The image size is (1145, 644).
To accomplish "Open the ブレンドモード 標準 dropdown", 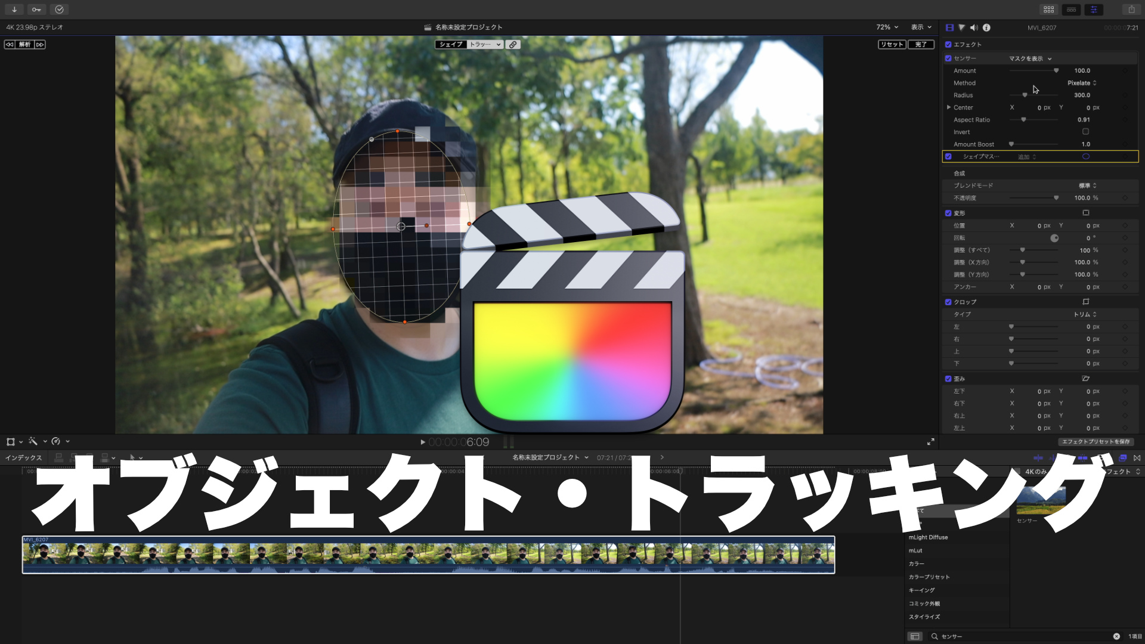I will (1088, 185).
